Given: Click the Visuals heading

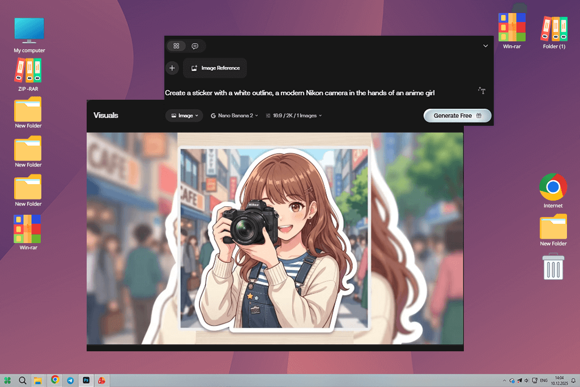Looking at the screenshot, I should coord(106,116).
